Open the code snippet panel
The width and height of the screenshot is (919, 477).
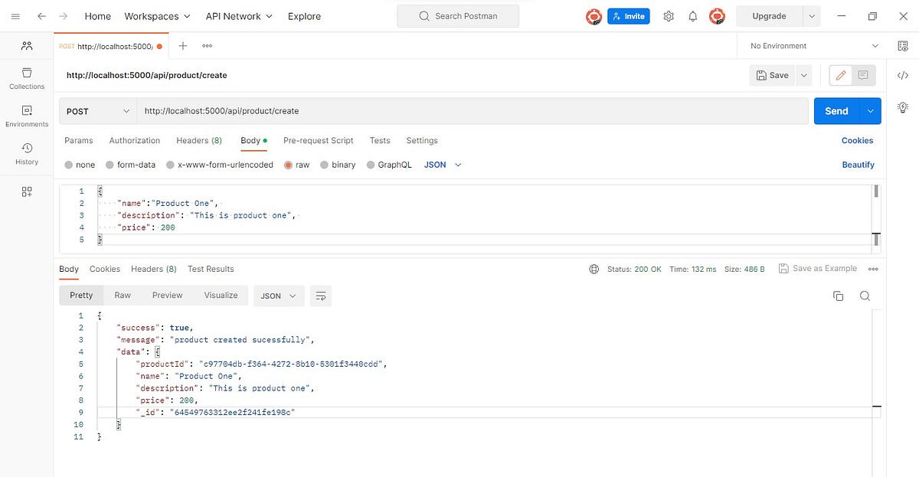pos(903,75)
